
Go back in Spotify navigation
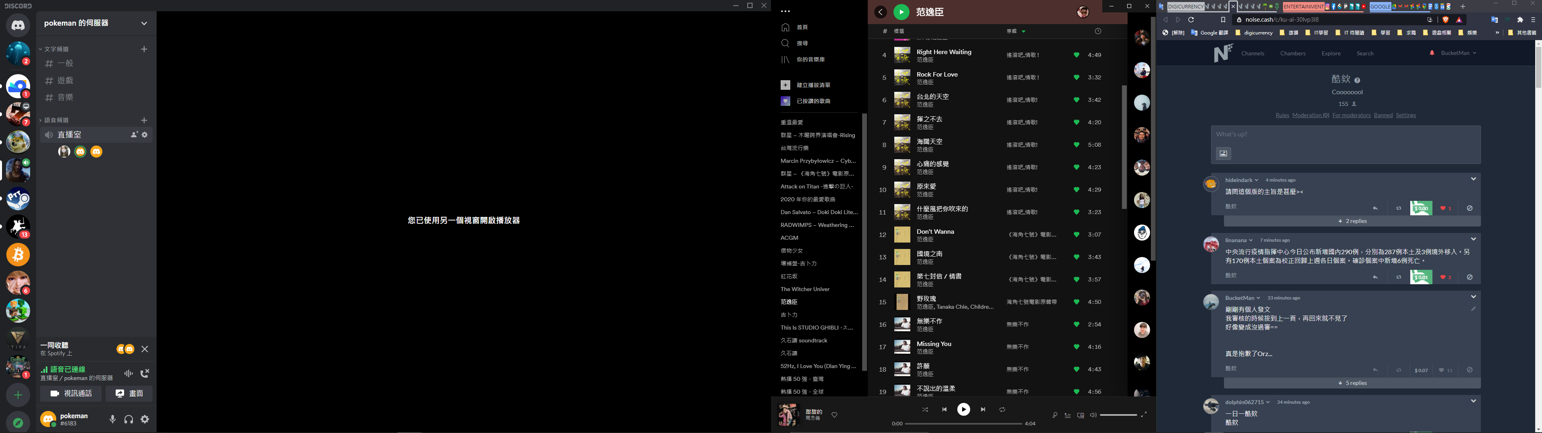point(881,12)
